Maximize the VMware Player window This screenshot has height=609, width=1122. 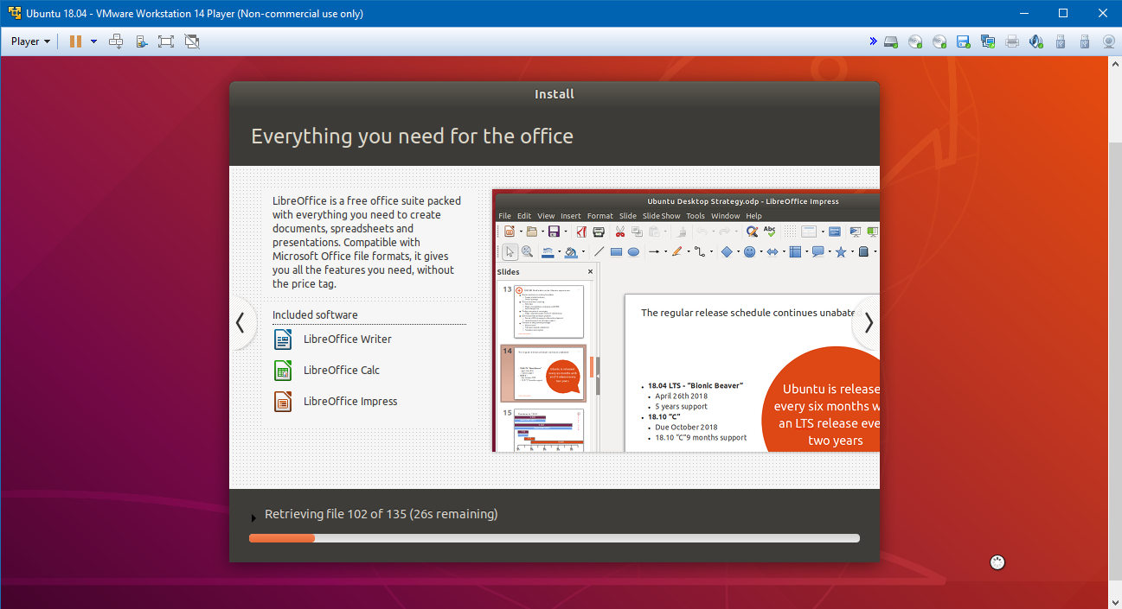1064,13
